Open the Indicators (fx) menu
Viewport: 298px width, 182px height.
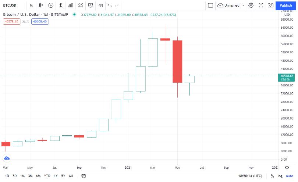coord(61,6)
